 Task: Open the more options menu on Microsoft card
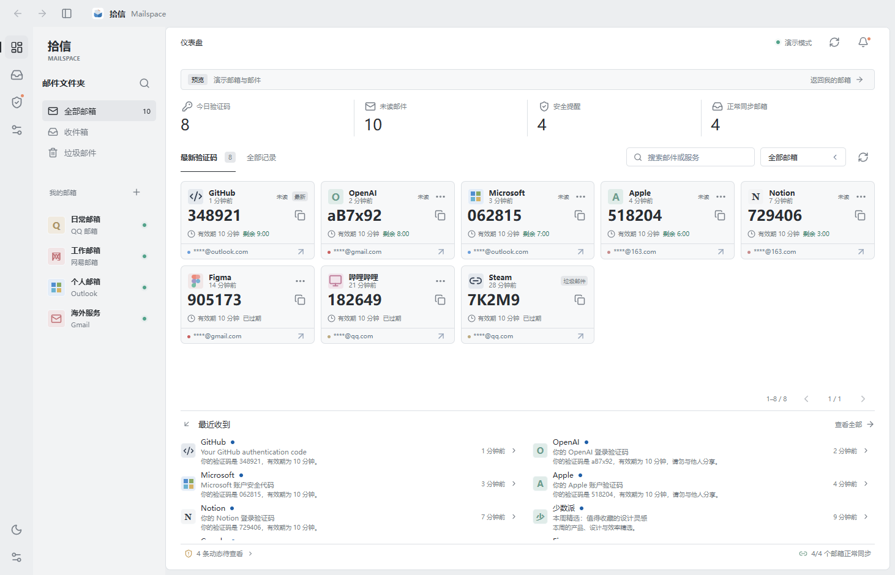coord(580,197)
